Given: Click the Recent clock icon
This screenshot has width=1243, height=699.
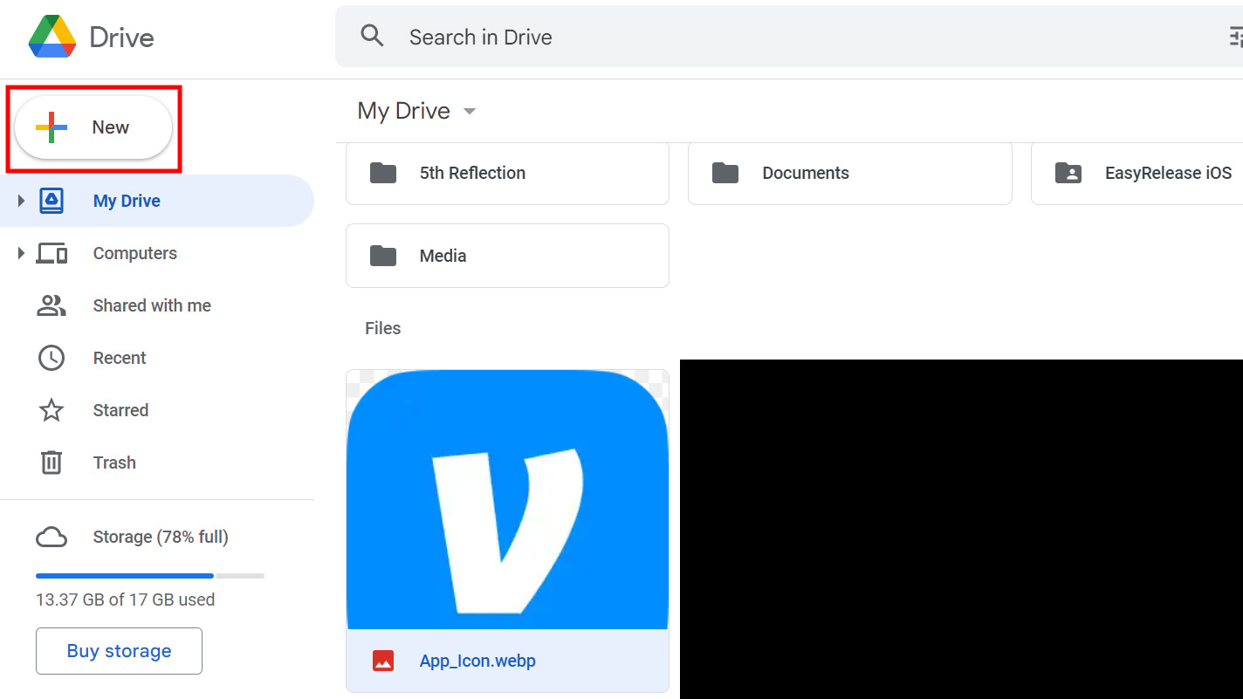Looking at the screenshot, I should 52,358.
